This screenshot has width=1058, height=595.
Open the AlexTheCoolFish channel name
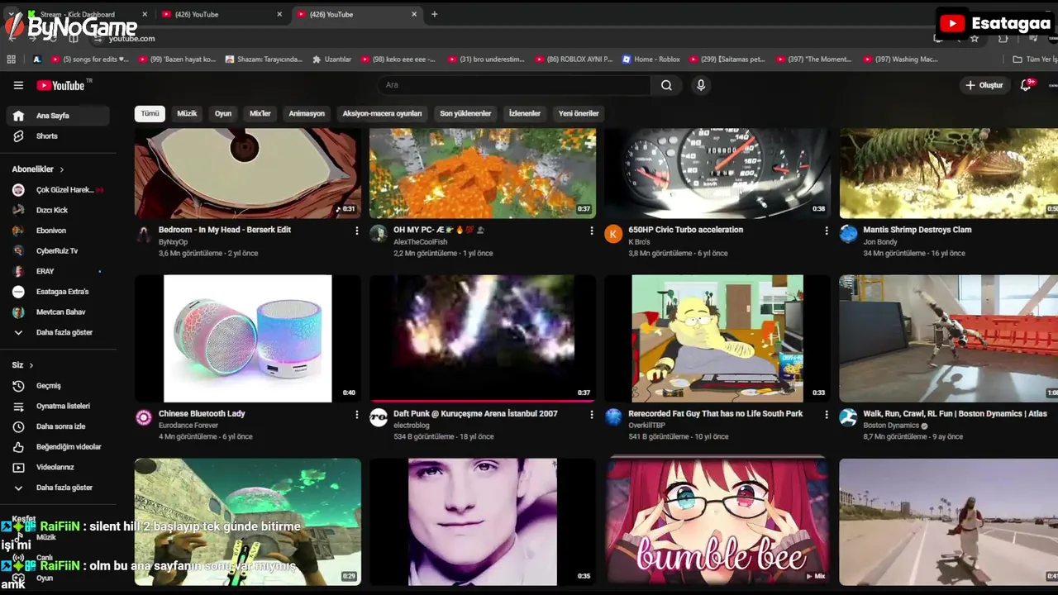[x=420, y=242]
